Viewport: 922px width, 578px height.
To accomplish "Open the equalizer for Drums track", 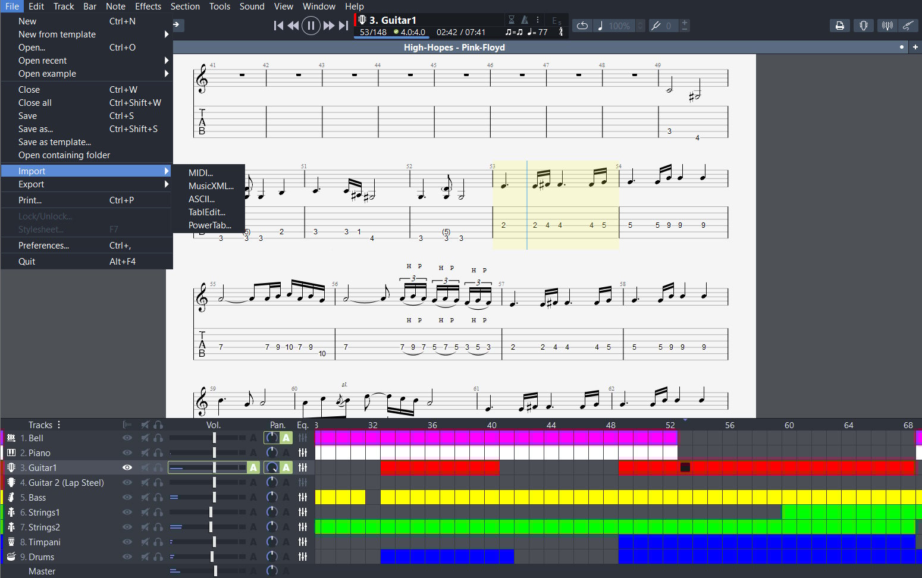I will coord(303,557).
